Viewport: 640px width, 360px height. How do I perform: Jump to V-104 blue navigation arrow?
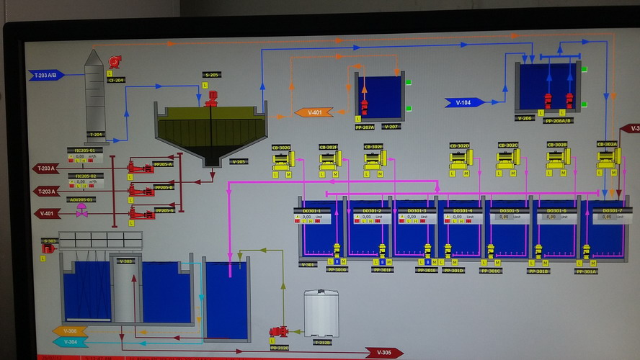tap(464, 103)
